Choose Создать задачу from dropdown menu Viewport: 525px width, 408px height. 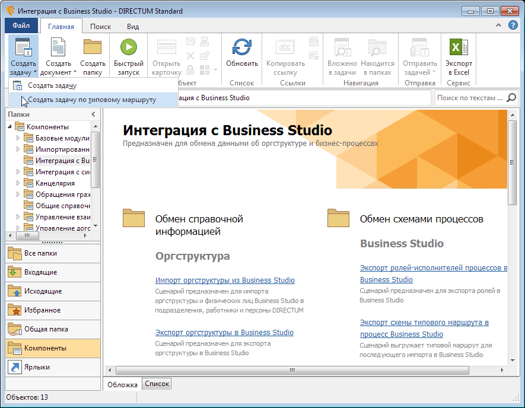click(93, 85)
